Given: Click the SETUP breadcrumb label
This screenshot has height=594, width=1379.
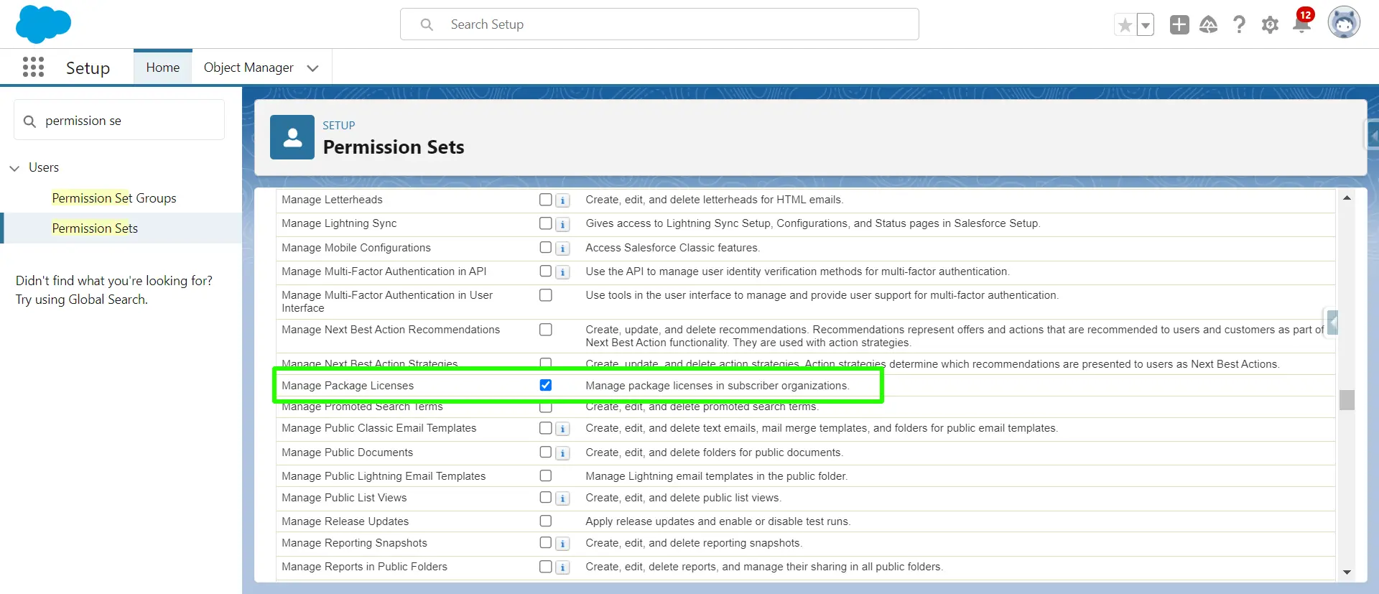Looking at the screenshot, I should 339,125.
